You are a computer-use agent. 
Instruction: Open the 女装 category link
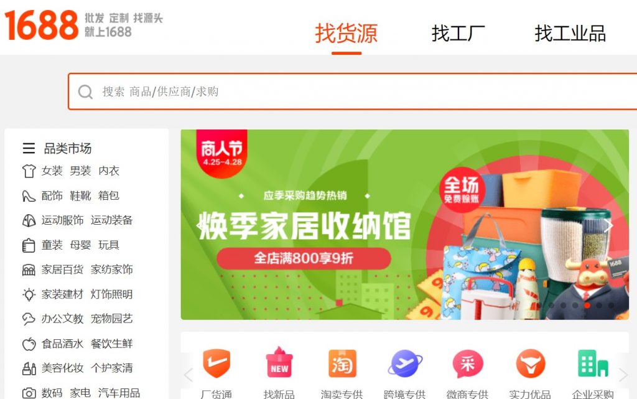coord(52,171)
